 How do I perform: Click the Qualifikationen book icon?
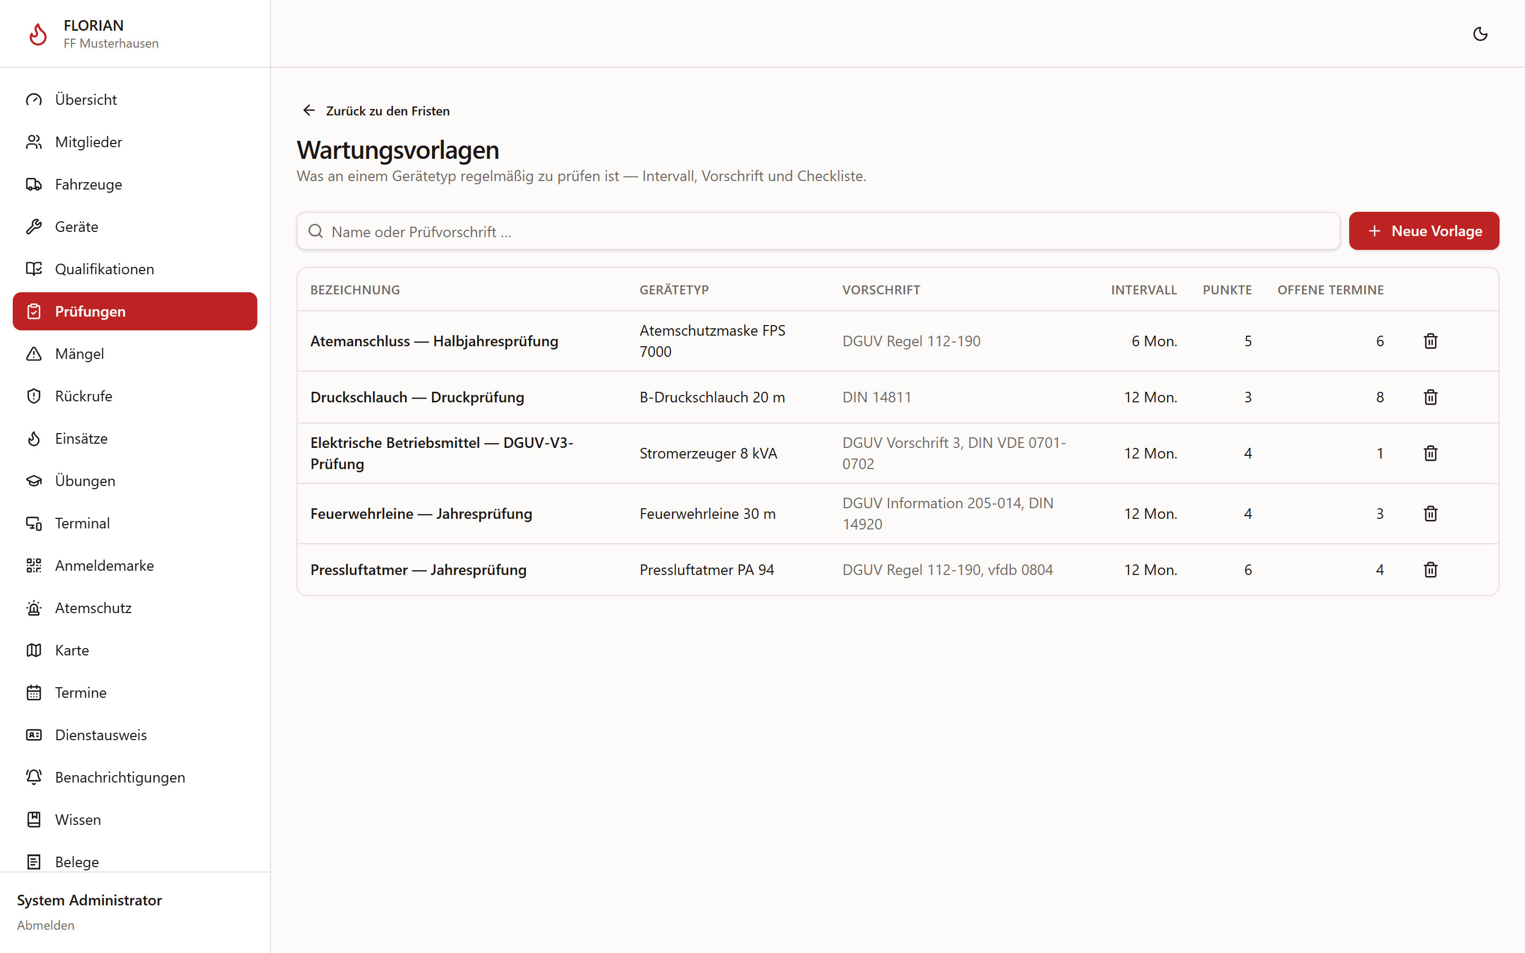[x=34, y=268]
